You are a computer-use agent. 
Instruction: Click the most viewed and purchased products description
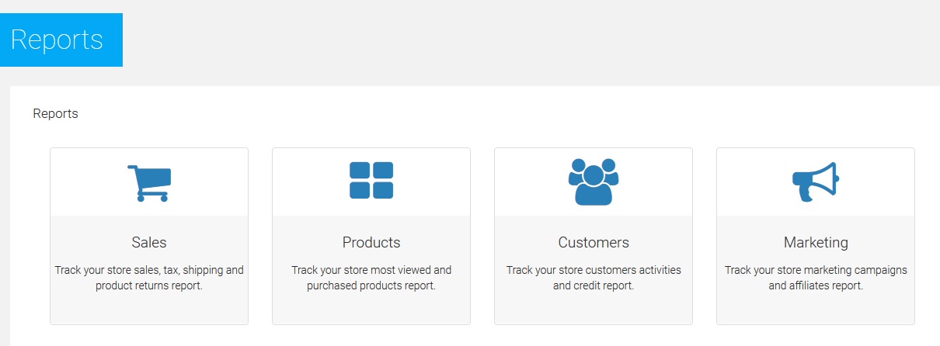[x=371, y=278]
